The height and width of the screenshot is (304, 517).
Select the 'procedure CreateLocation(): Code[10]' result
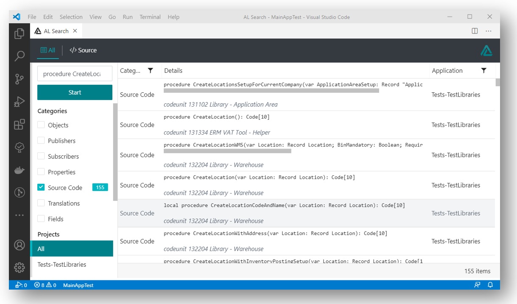click(x=217, y=117)
